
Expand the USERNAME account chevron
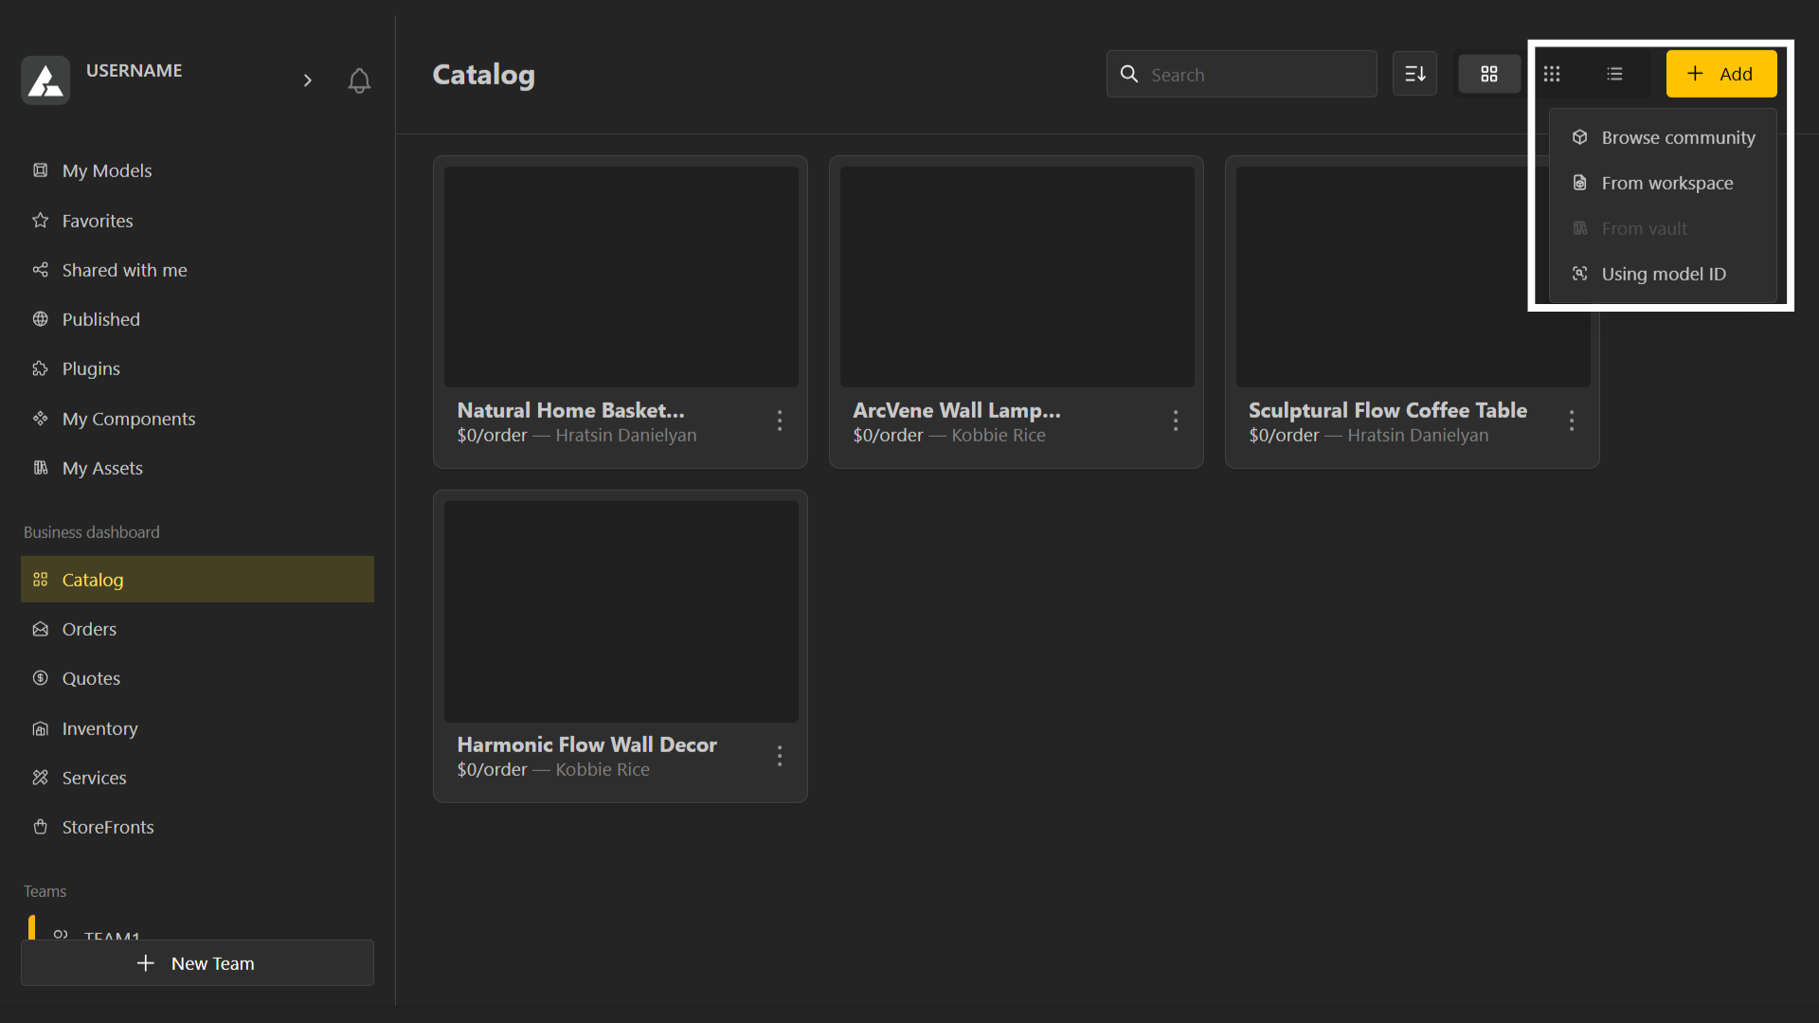[307, 81]
